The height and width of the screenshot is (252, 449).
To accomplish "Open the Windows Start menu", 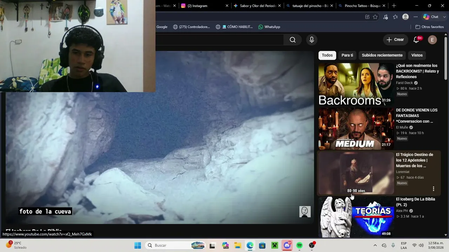I will (138, 245).
